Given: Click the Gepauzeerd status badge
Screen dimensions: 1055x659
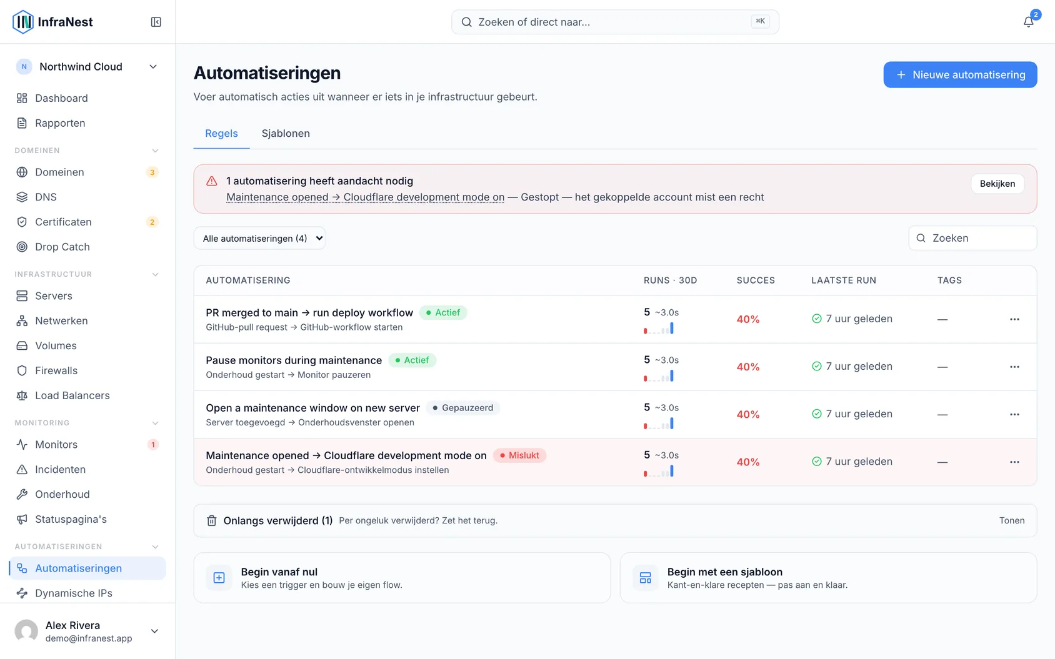Looking at the screenshot, I should click(462, 408).
